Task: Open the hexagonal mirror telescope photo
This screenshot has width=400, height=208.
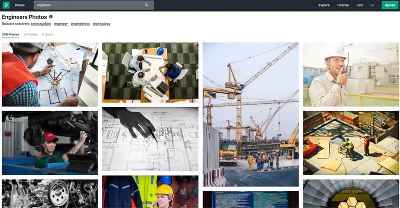Action: pos(351,193)
